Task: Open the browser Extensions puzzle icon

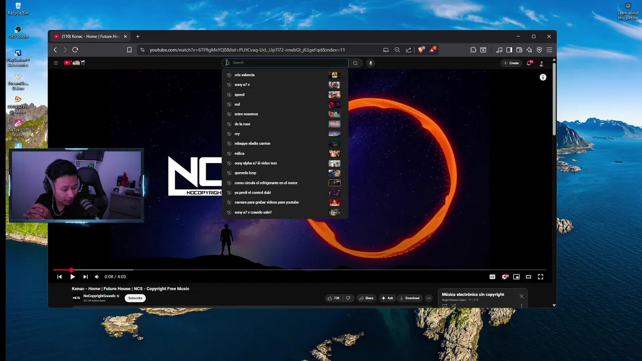Action: (473, 50)
